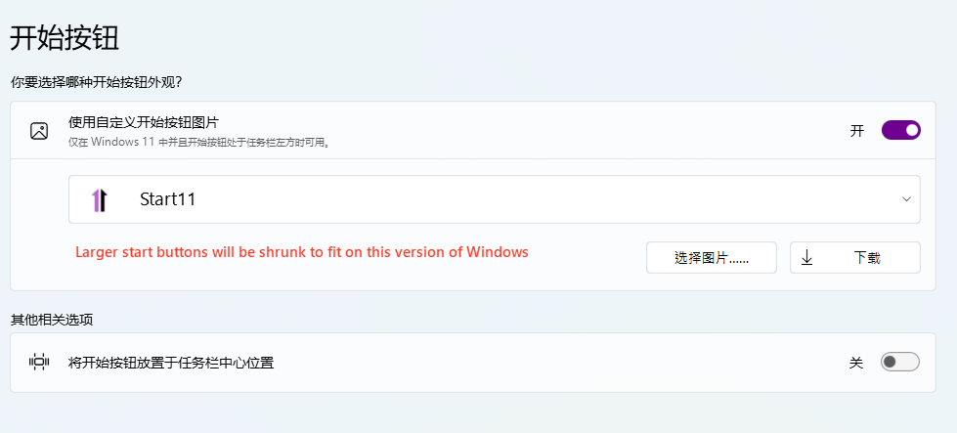Click the 选择图片 button

(712, 257)
